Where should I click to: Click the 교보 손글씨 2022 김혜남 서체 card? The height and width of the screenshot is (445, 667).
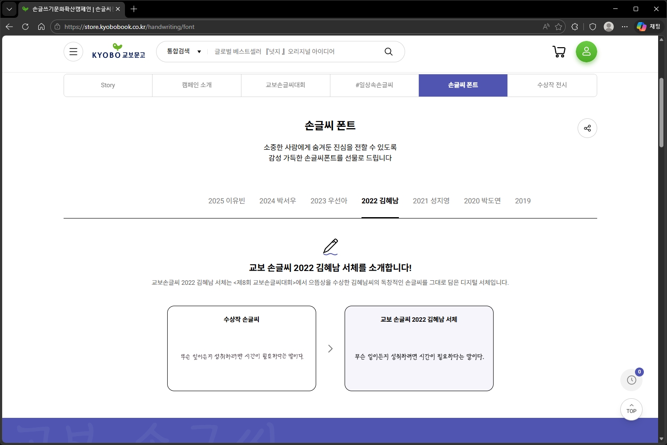pyautogui.click(x=419, y=348)
